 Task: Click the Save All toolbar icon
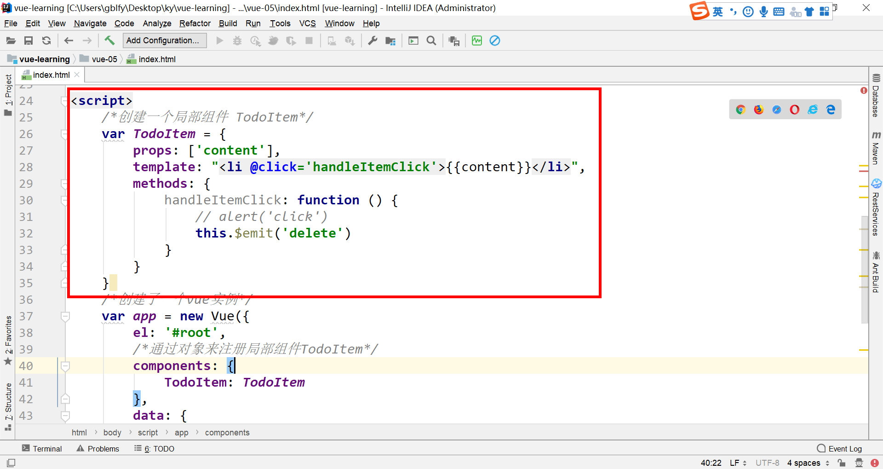tap(29, 41)
